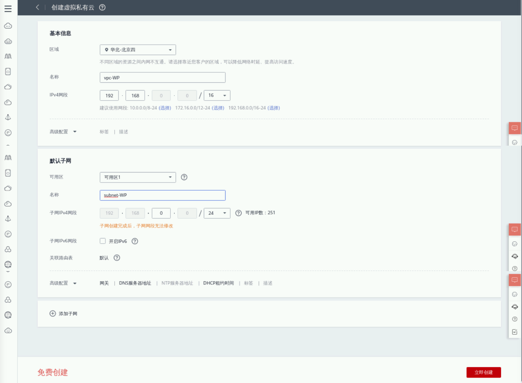
Task: Click the help icon beside 可用区 dropdown
Action: click(x=184, y=177)
